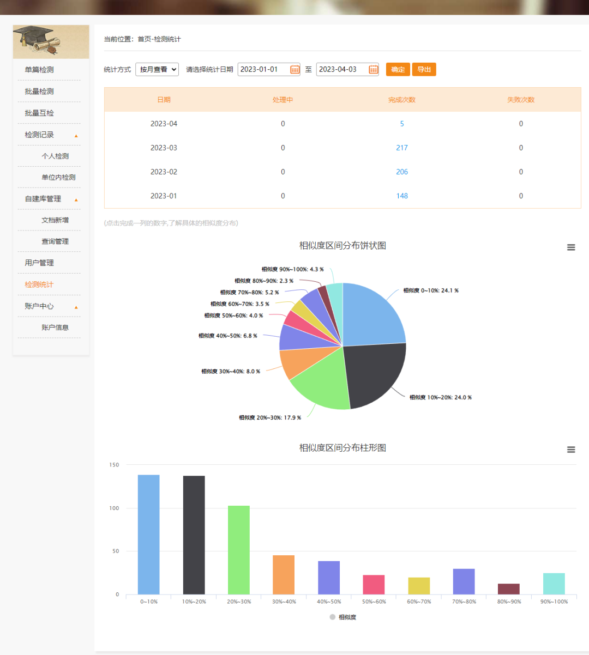The image size is (589, 655).
Task: Go to 单篇检测 menu item
Action: coord(39,70)
